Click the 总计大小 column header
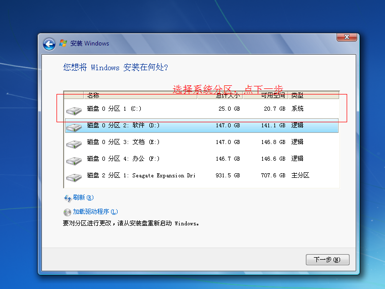 (220, 95)
